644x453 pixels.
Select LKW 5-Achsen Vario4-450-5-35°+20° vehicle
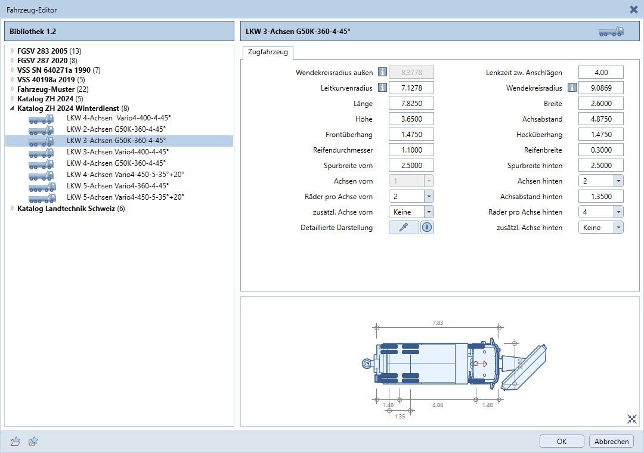[x=125, y=197]
